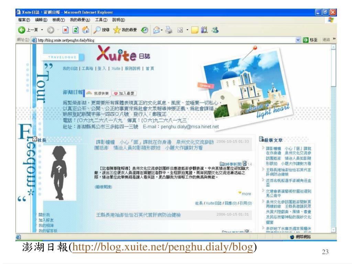Click the vertical scrollbar down arrow

pos(333,230)
